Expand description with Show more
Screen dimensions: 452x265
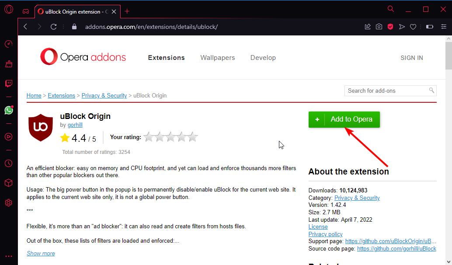click(x=41, y=253)
